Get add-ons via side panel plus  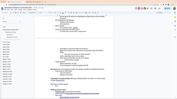coord(175,37)
